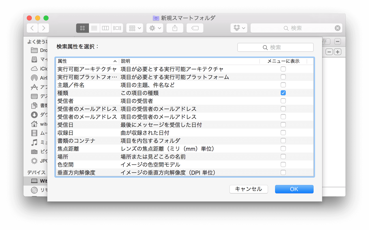Screen dimensions: 369x230
Task: Click description 項目が必要とする実行可能プラットフォーム
Action: coord(175,77)
